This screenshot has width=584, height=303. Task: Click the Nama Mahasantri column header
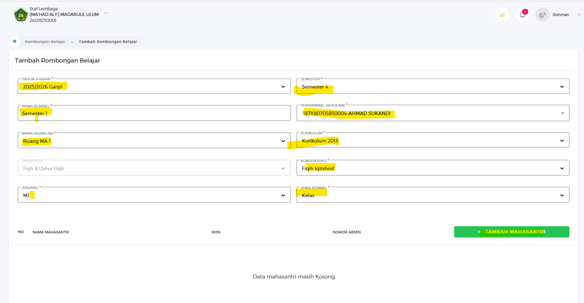[51, 232]
